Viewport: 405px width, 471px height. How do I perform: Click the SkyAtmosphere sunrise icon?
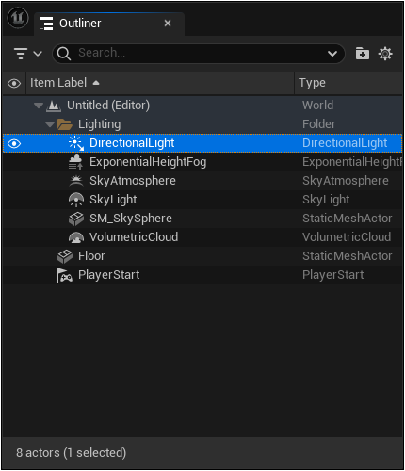pyautogui.click(x=76, y=181)
